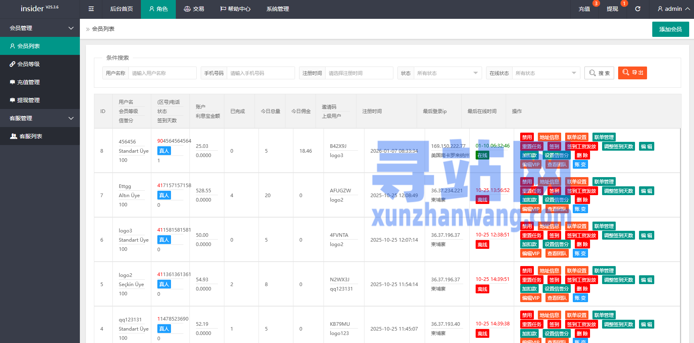Open the 提现 notification in header
Viewport: 694px width, 343px height.
(x=613, y=9)
